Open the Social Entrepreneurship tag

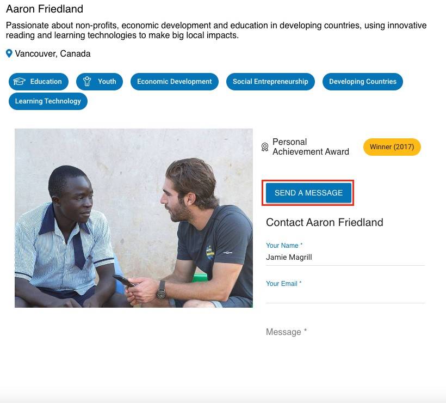[x=270, y=82]
